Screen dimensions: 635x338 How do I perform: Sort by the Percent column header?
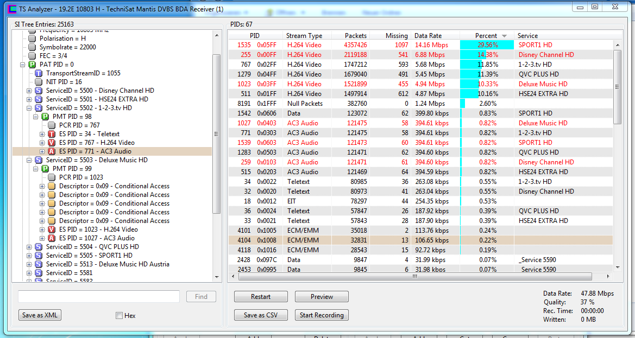tap(486, 36)
